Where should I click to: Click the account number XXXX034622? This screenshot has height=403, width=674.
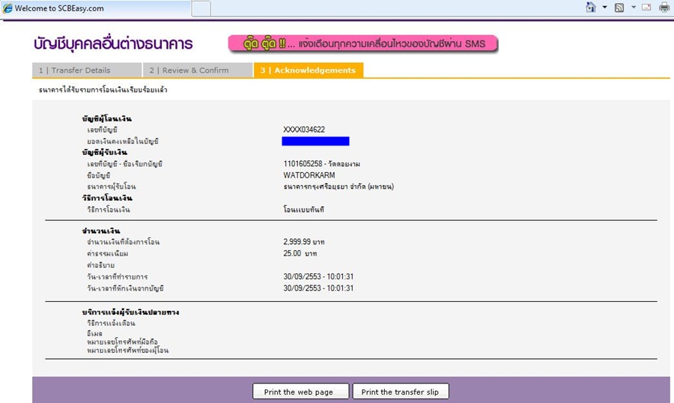tap(304, 130)
